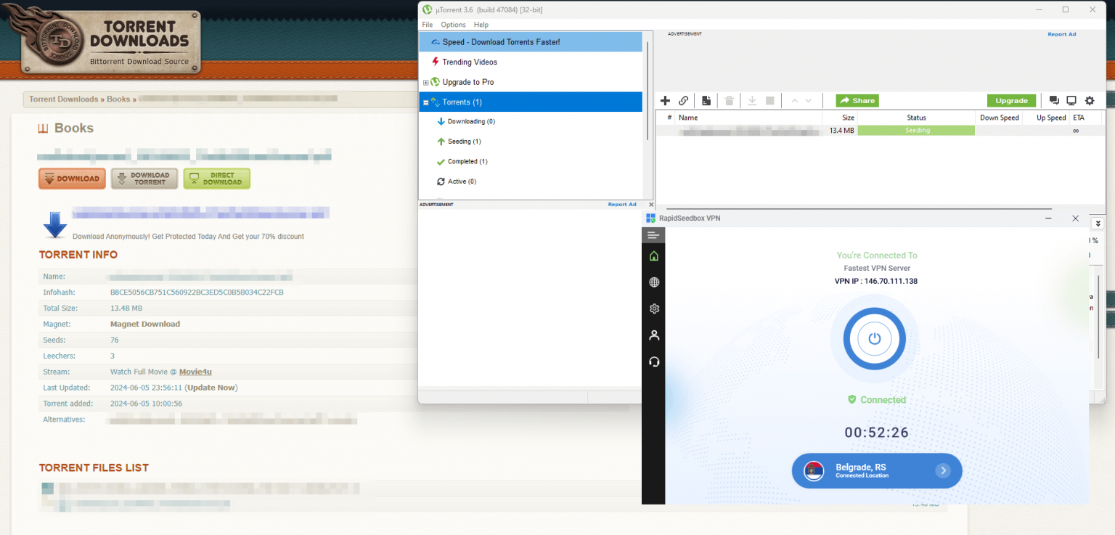
Task: Open the File menu in uTorrent
Action: 428,25
